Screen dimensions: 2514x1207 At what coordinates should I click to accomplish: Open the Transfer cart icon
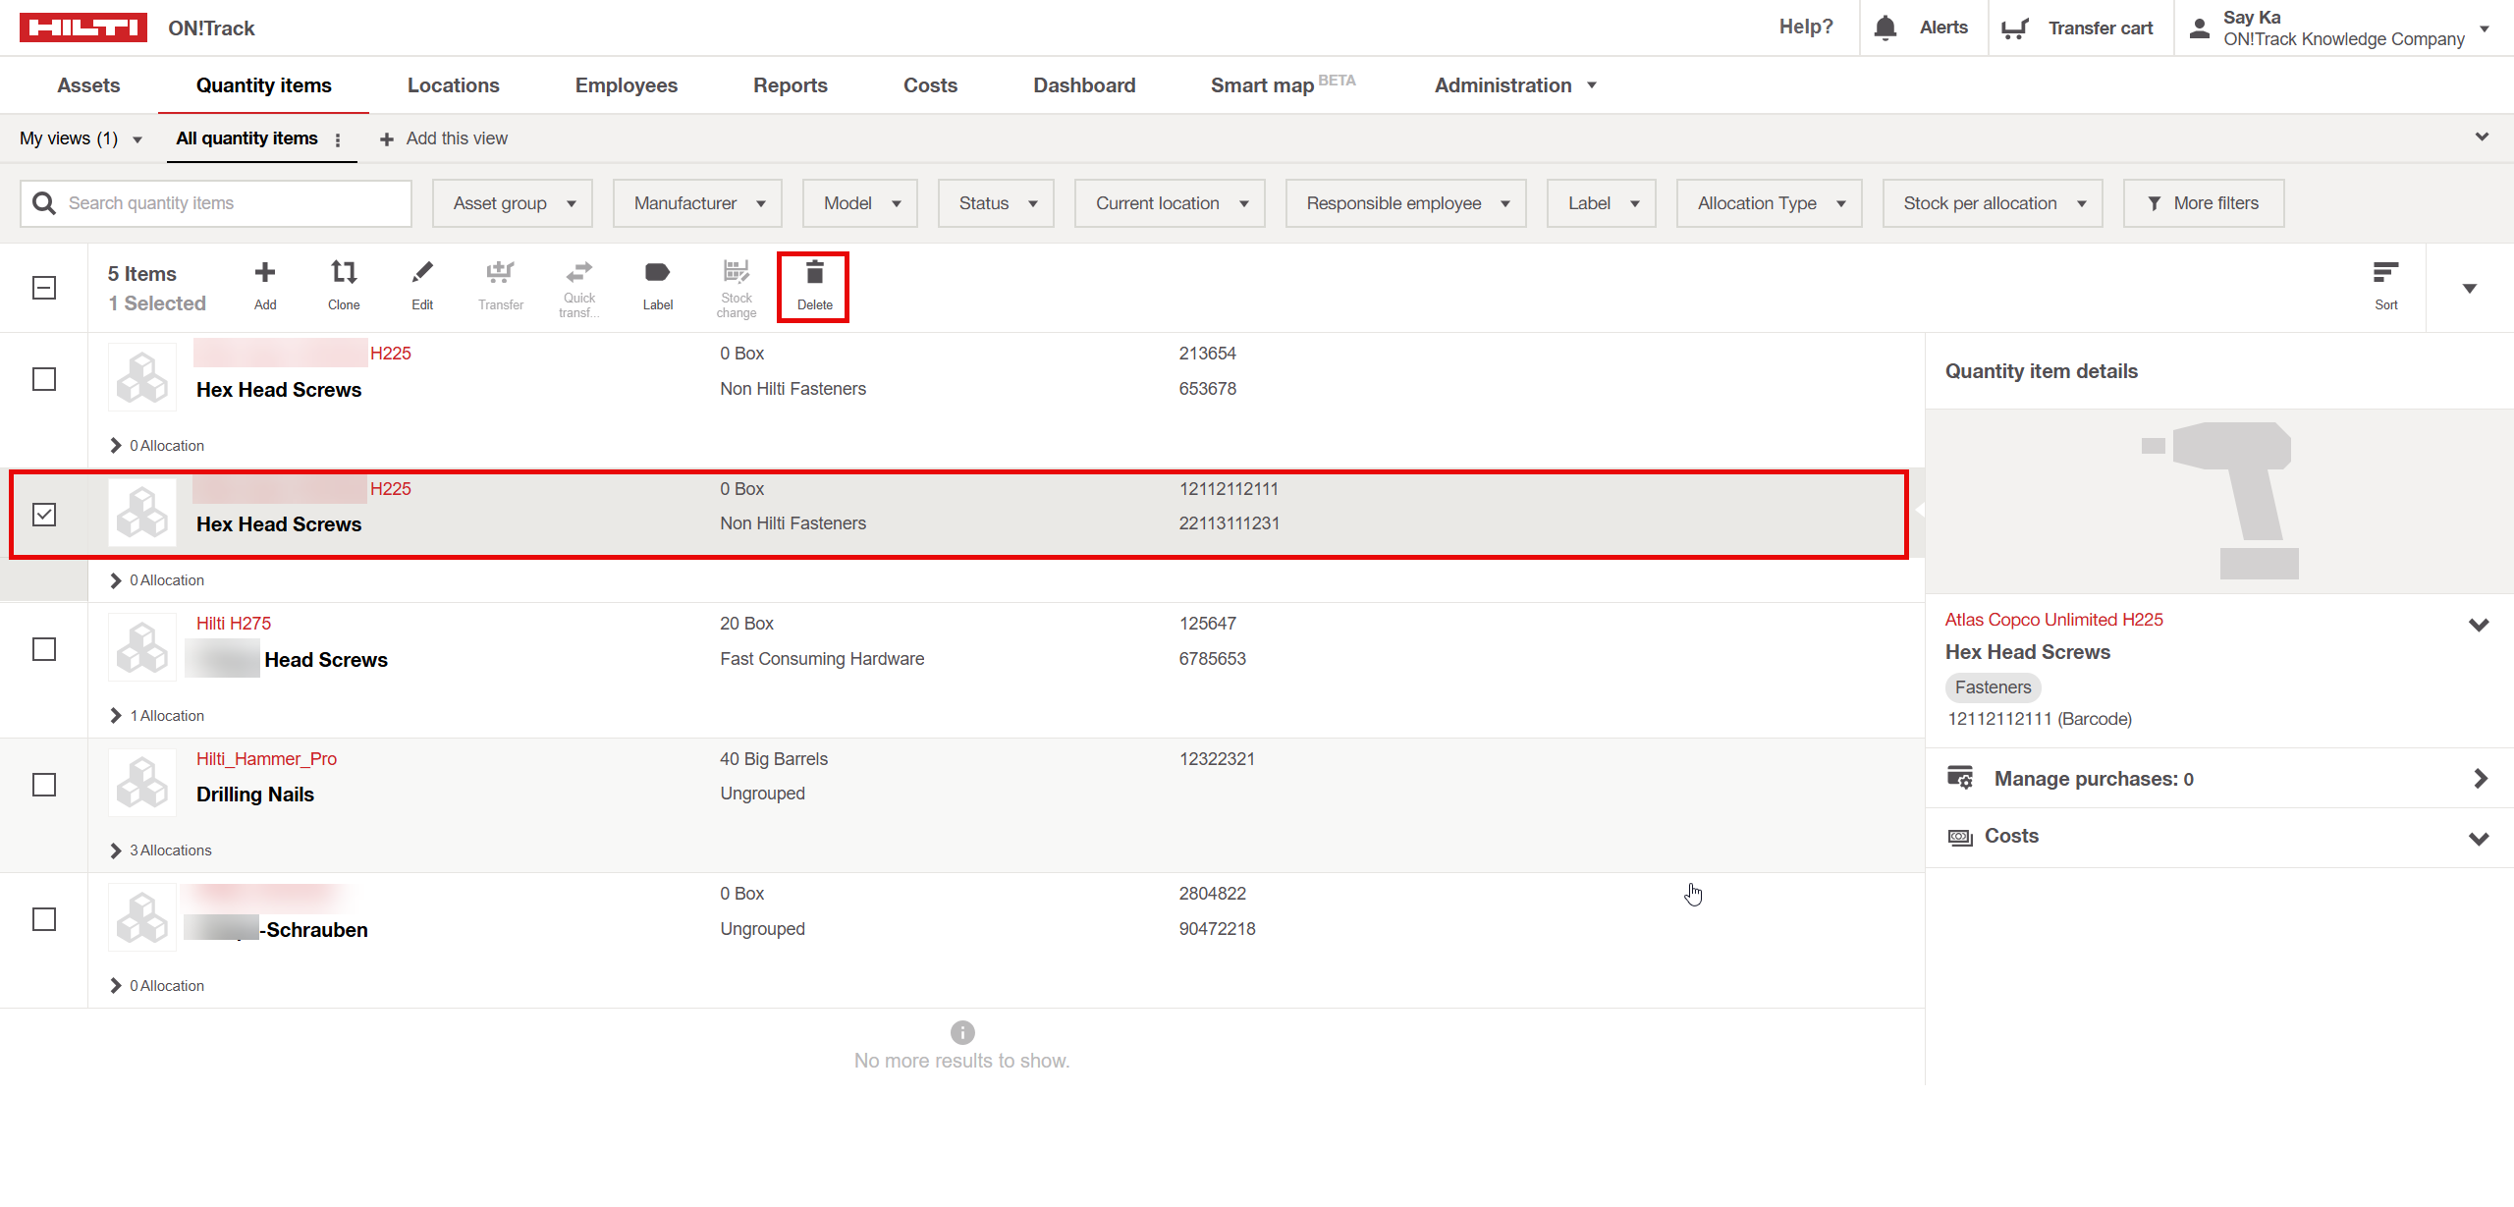pyautogui.click(x=2015, y=27)
